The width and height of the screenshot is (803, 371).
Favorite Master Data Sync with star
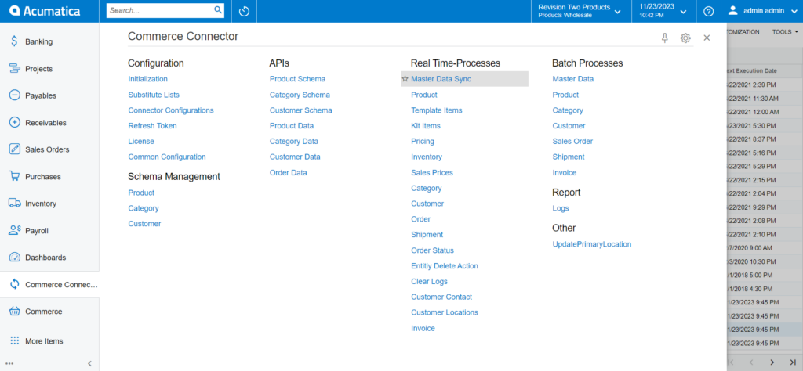coord(405,79)
